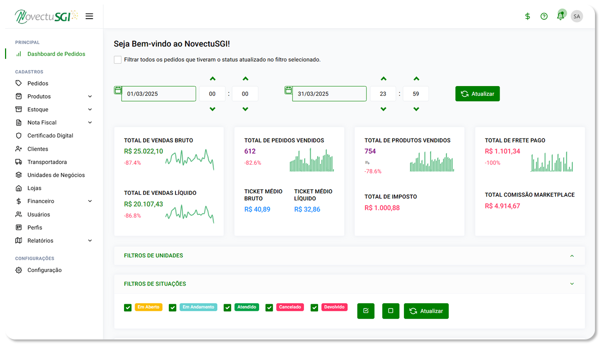Screen dimensions: 600x347
Task: Click the deselect-all situations square icon button
Action: click(x=391, y=311)
